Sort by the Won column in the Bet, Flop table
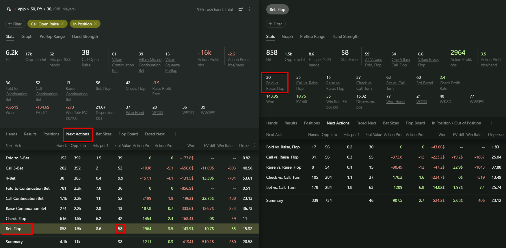The height and width of the screenshot is (248, 506). [442, 135]
